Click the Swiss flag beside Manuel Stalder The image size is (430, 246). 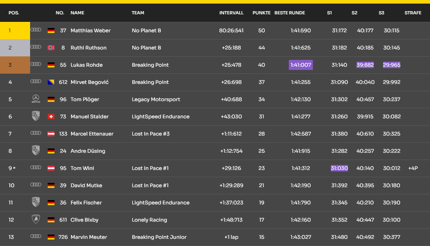click(x=51, y=117)
